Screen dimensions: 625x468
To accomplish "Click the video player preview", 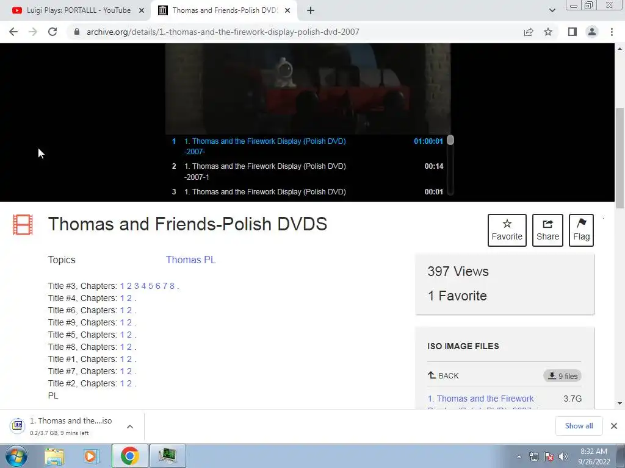I will [x=308, y=88].
